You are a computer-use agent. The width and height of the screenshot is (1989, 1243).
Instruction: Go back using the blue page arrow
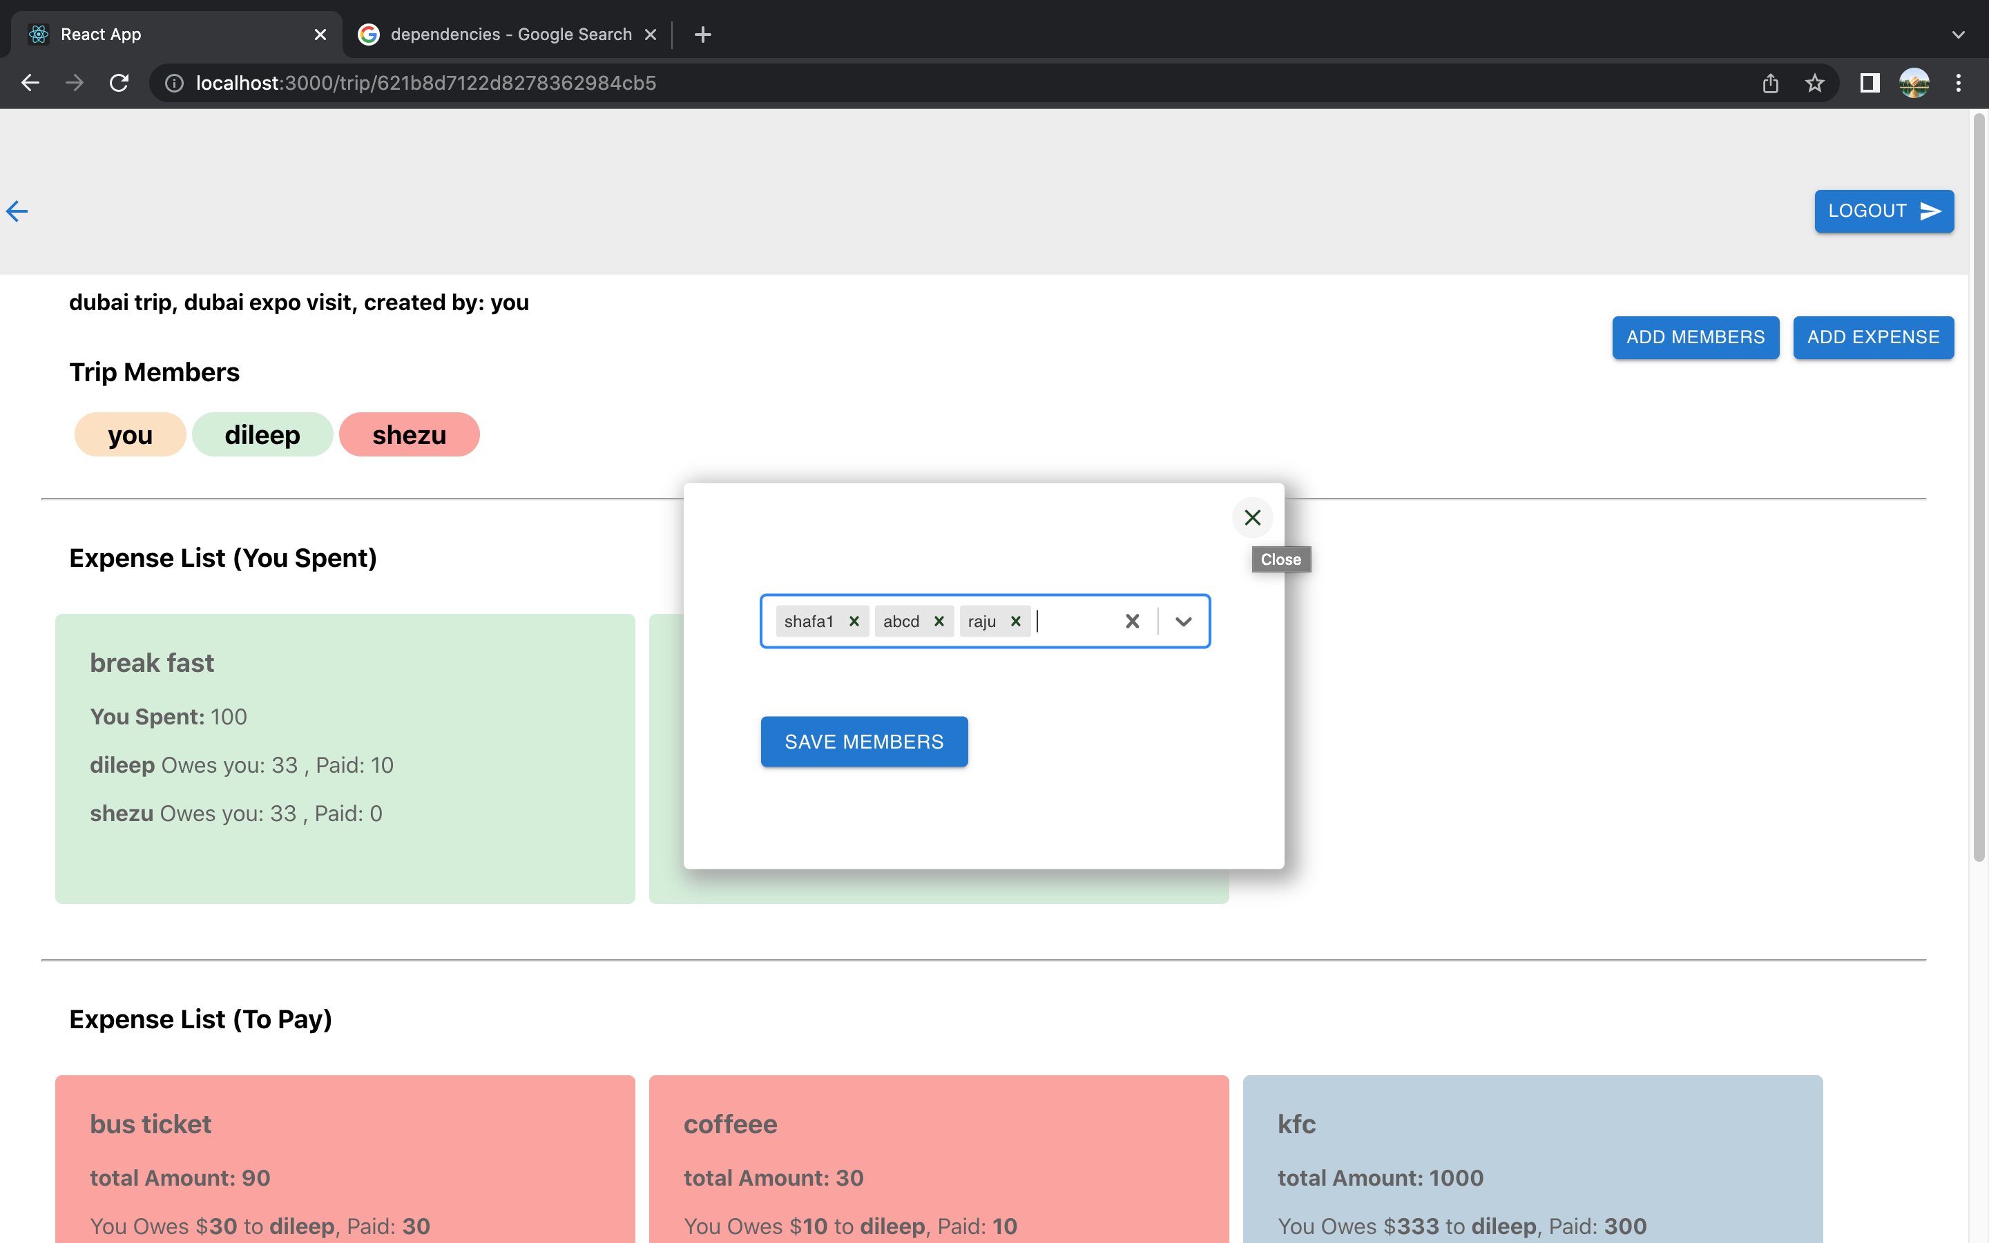pos(17,211)
